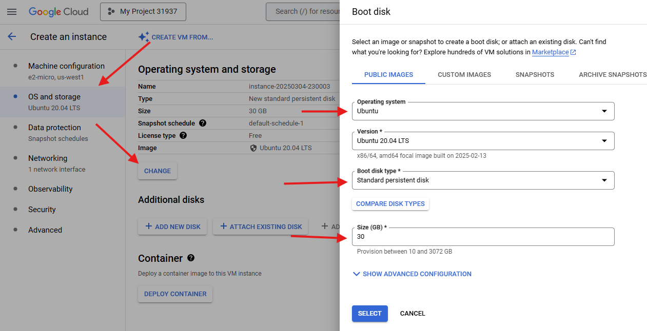Image resolution: width=647 pixels, height=331 pixels.
Task: Click the CREATE VM FROM sparkle icon
Action: pos(143,36)
